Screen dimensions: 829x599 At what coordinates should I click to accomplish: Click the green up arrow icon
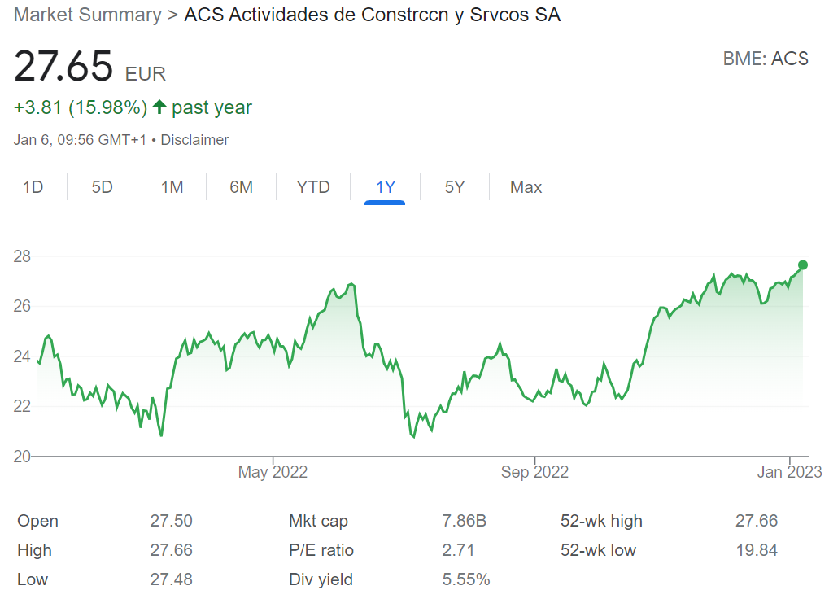click(x=159, y=107)
